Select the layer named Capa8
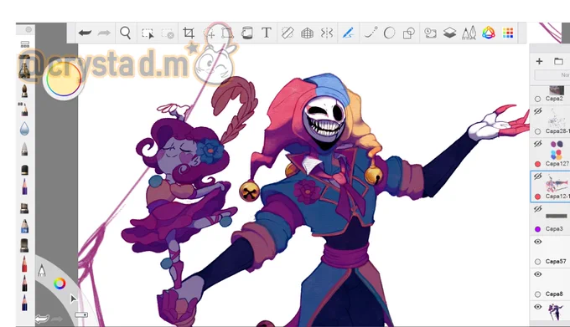This screenshot has height=327, width=570. (x=554, y=294)
